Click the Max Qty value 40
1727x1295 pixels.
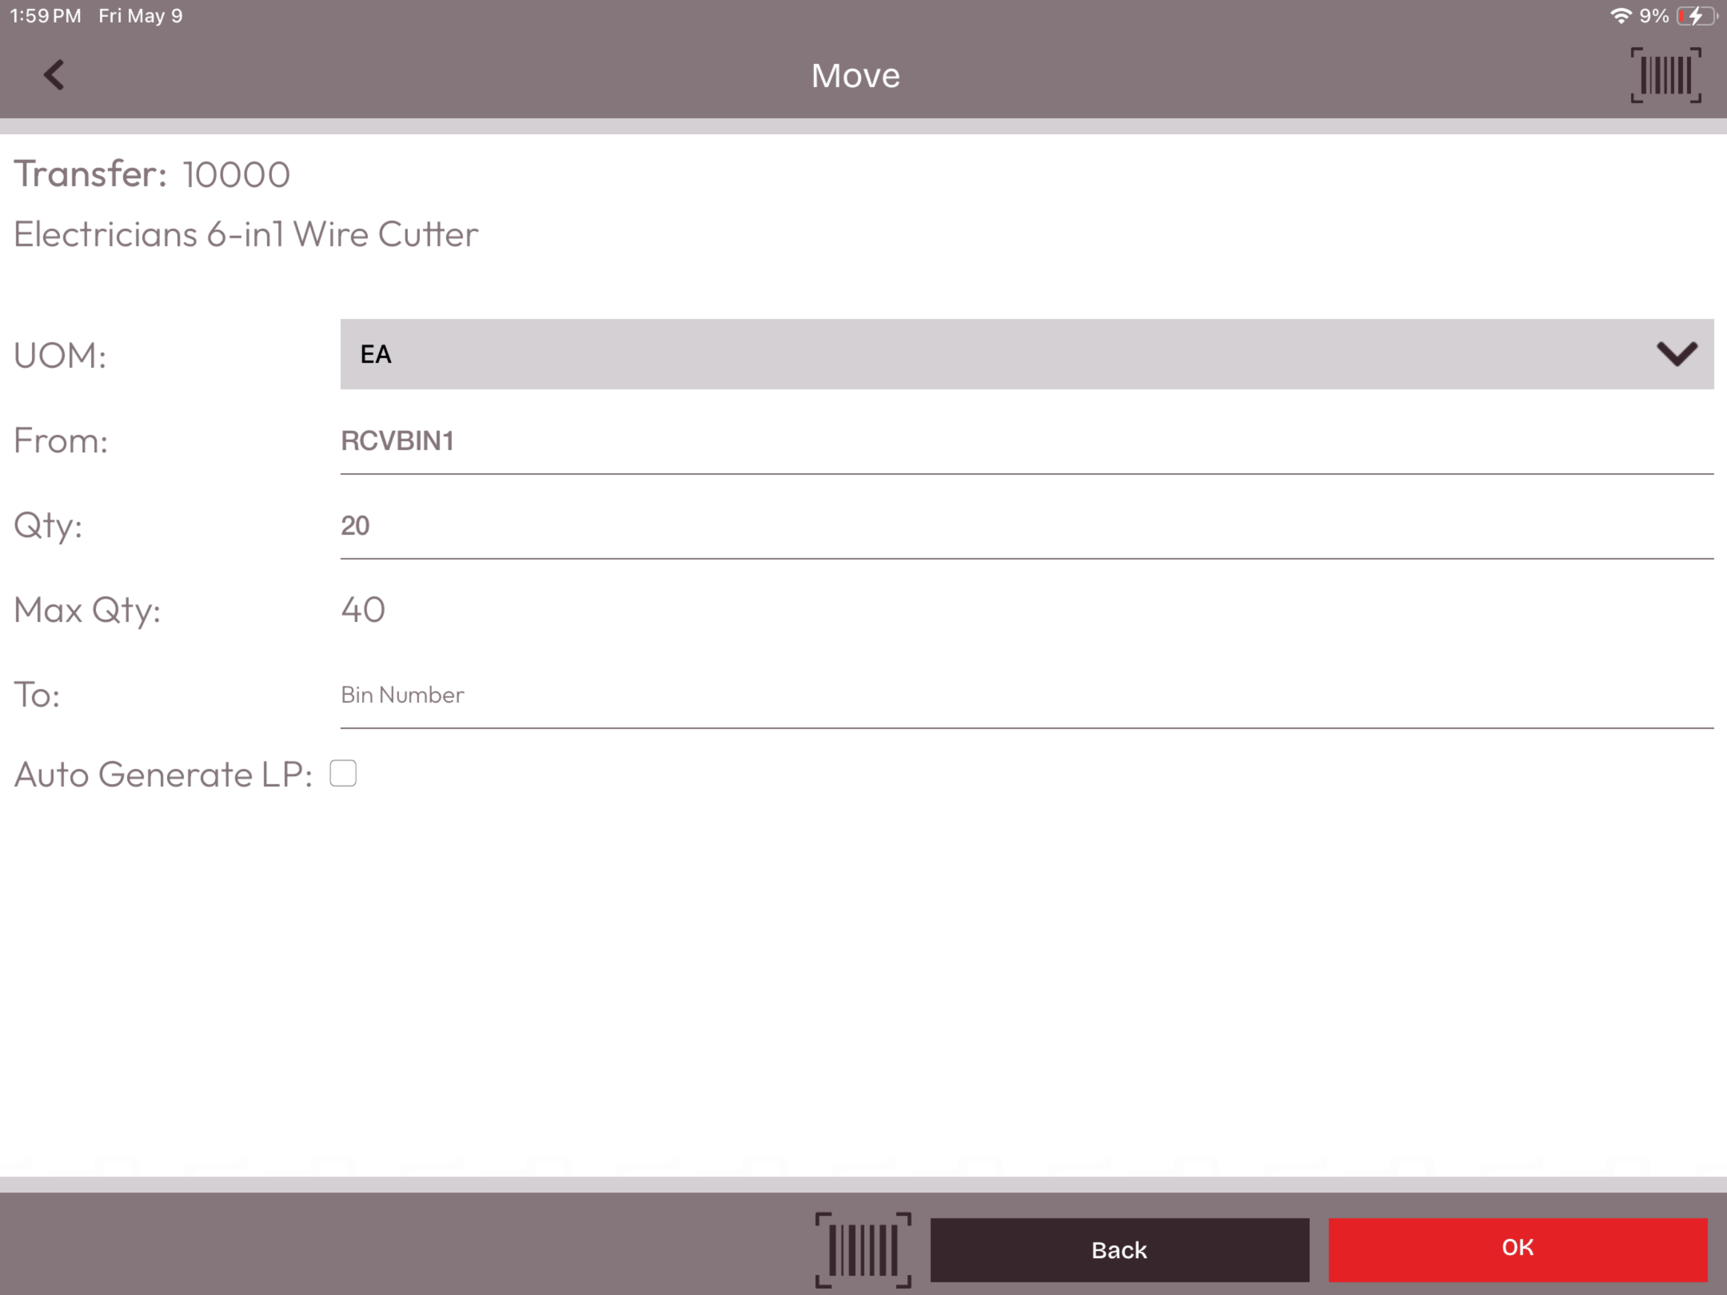pos(363,610)
